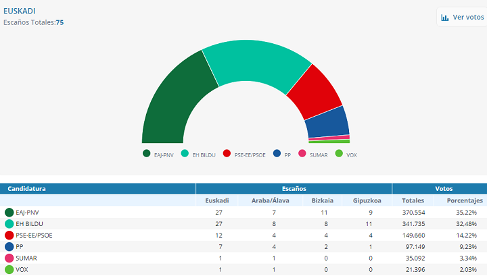Click the VOX legend circle icon

point(339,154)
